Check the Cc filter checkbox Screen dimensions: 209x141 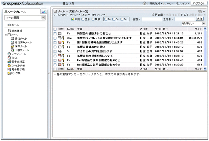click(x=114, y=19)
